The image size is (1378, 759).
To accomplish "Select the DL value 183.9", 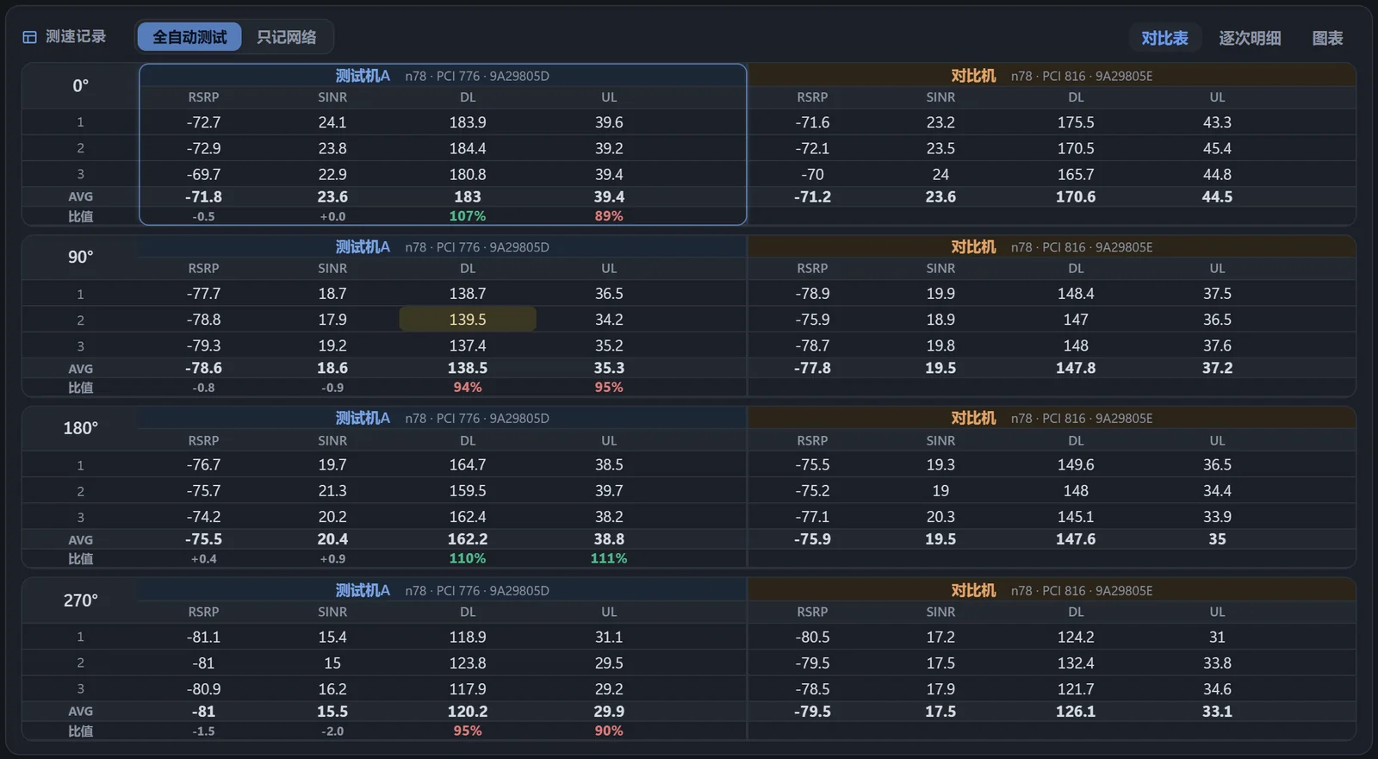I will click(468, 122).
